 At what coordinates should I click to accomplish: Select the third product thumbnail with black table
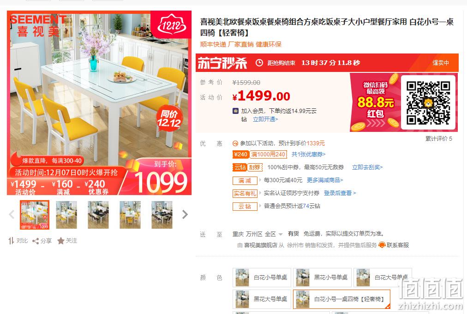coord(98,214)
